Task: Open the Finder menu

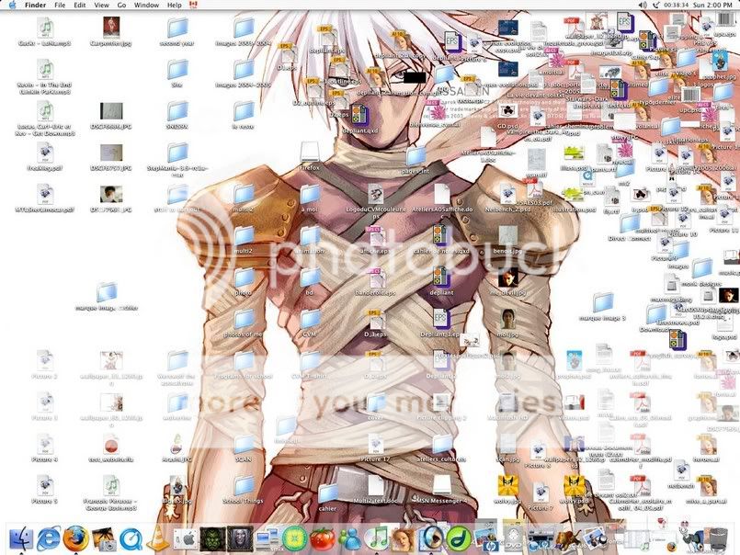Action: click(x=36, y=5)
